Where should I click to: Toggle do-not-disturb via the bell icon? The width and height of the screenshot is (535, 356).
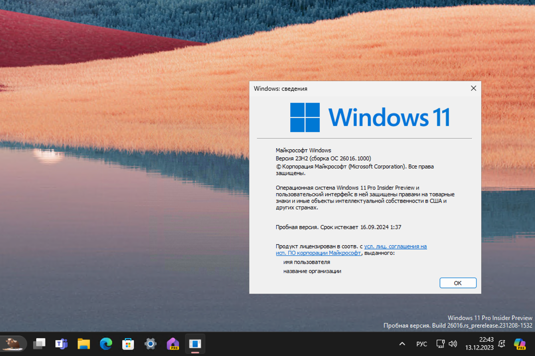pyautogui.click(x=501, y=344)
